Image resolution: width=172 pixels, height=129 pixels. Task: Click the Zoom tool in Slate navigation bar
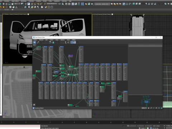click(151, 108)
